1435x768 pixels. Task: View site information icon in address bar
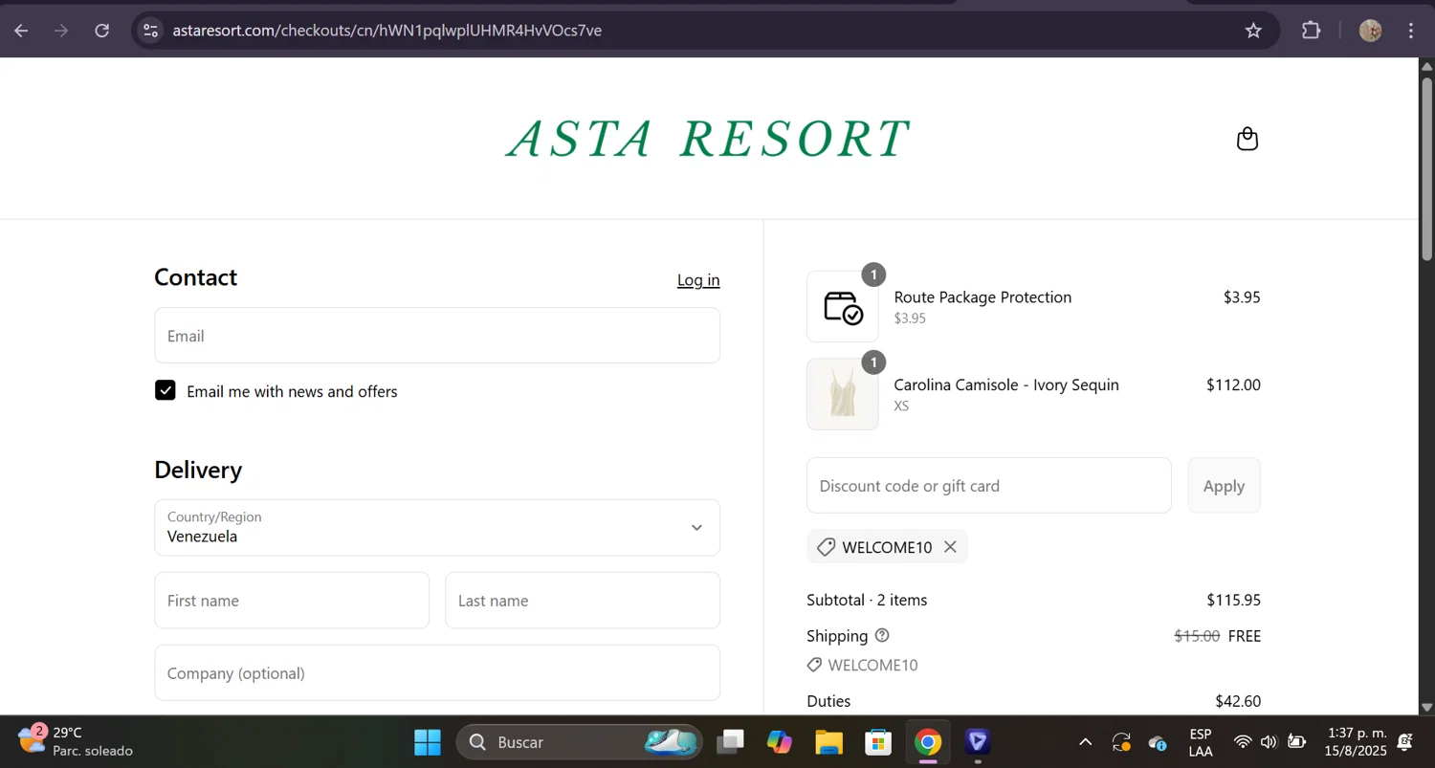(x=150, y=31)
